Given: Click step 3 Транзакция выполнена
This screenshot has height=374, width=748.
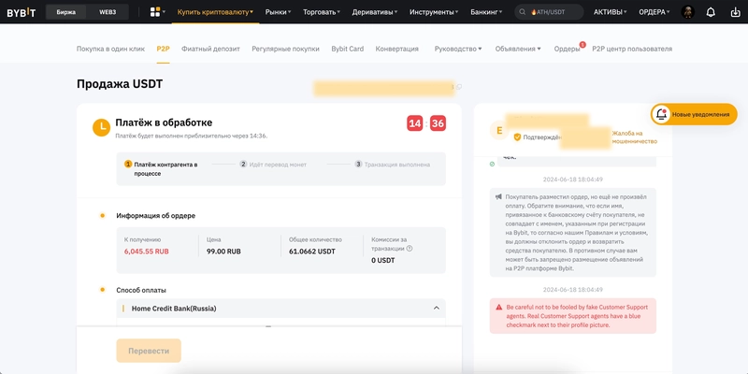Looking at the screenshot, I should pyautogui.click(x=392, y=165).
